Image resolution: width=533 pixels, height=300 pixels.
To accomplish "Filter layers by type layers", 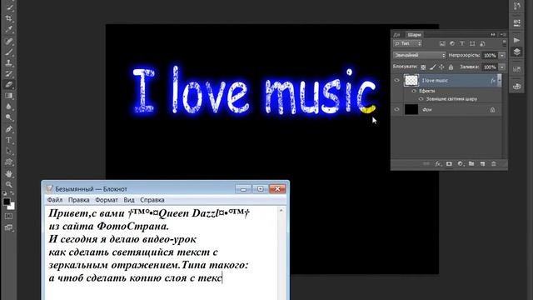I will click(x=462, y=43).
